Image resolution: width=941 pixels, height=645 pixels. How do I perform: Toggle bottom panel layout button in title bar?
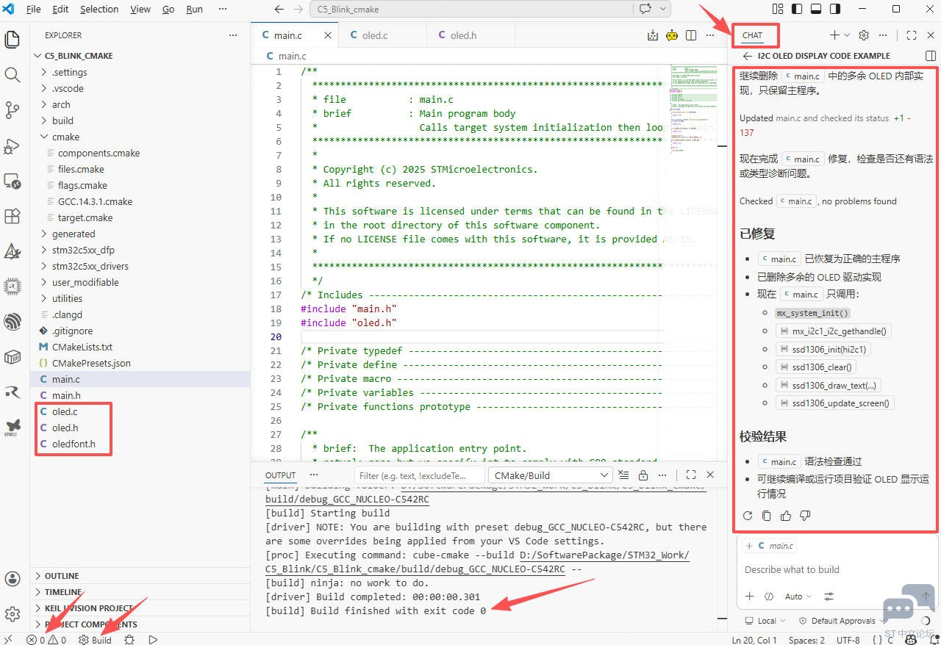[816, 10]
